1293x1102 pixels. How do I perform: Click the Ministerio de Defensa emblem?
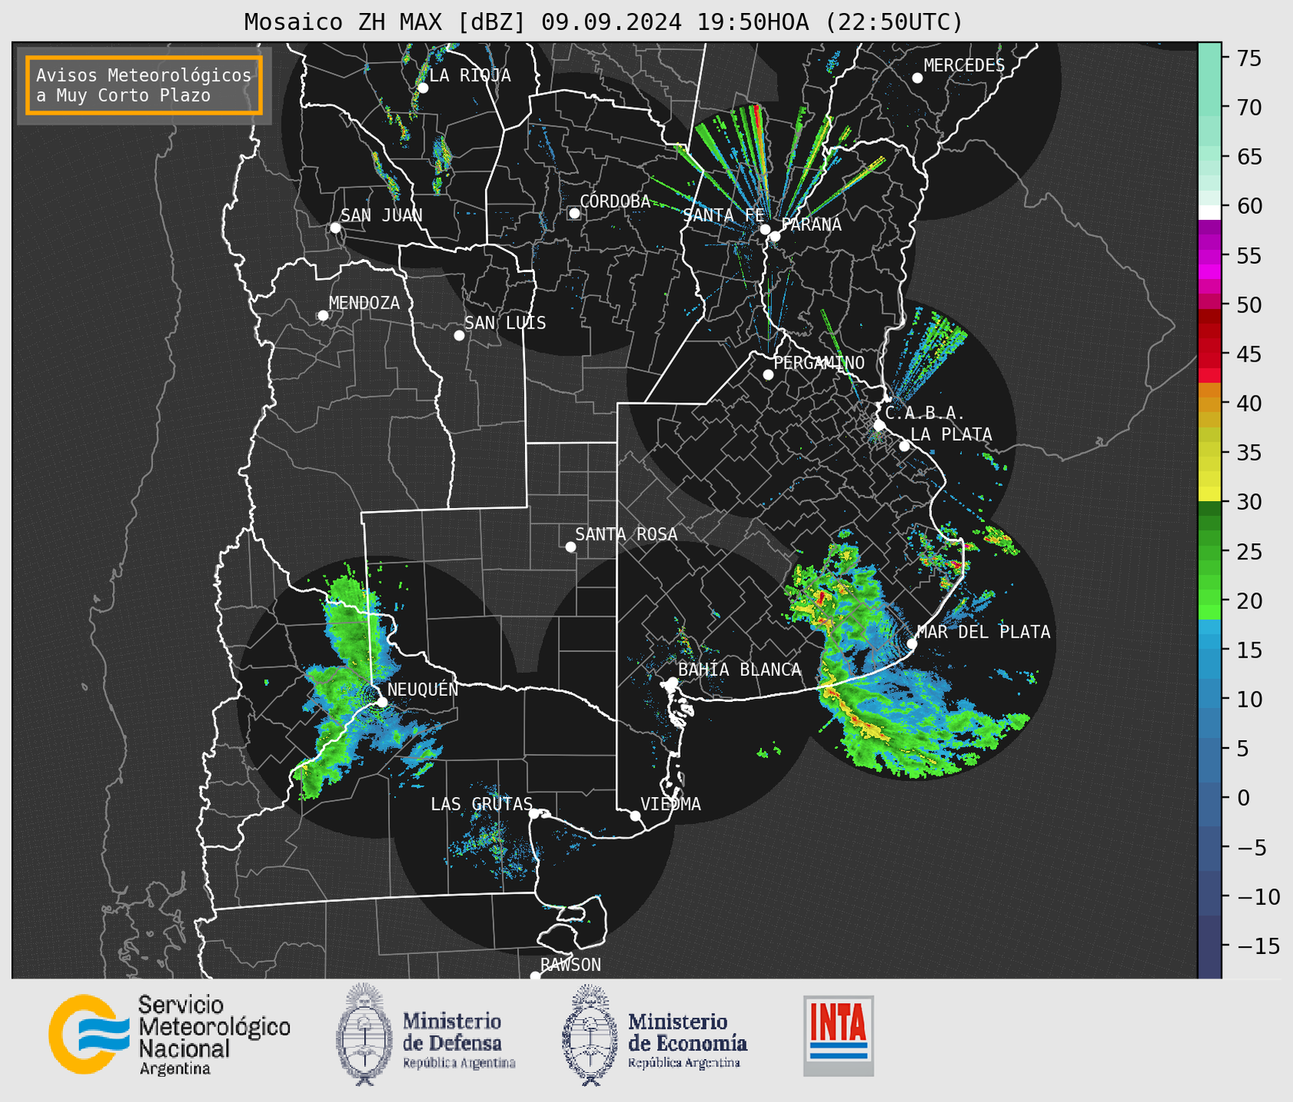click(x=363, y=1034)
